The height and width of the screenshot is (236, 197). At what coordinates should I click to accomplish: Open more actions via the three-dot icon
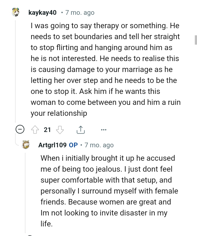click(x=104, y=129)
